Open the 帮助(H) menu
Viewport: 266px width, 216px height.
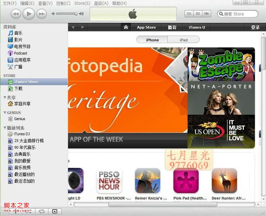119,3
